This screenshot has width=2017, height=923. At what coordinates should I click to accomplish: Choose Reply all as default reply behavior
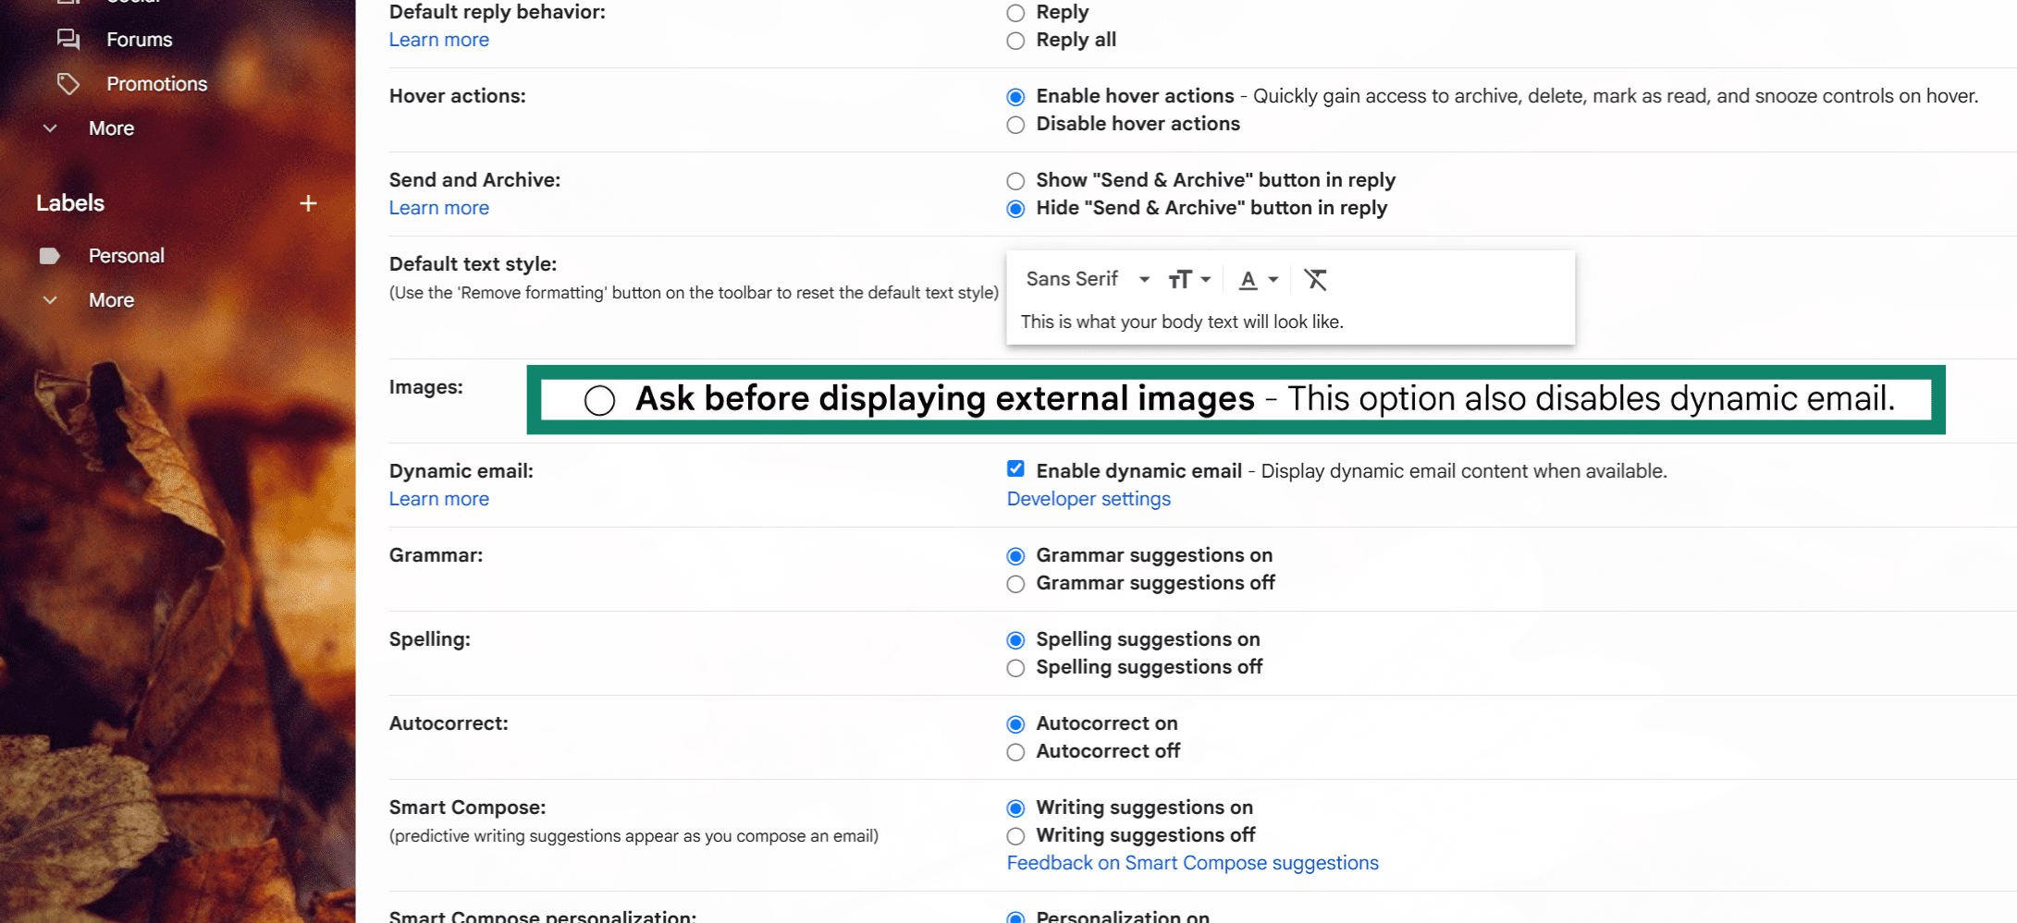[x=1015, y=41]
